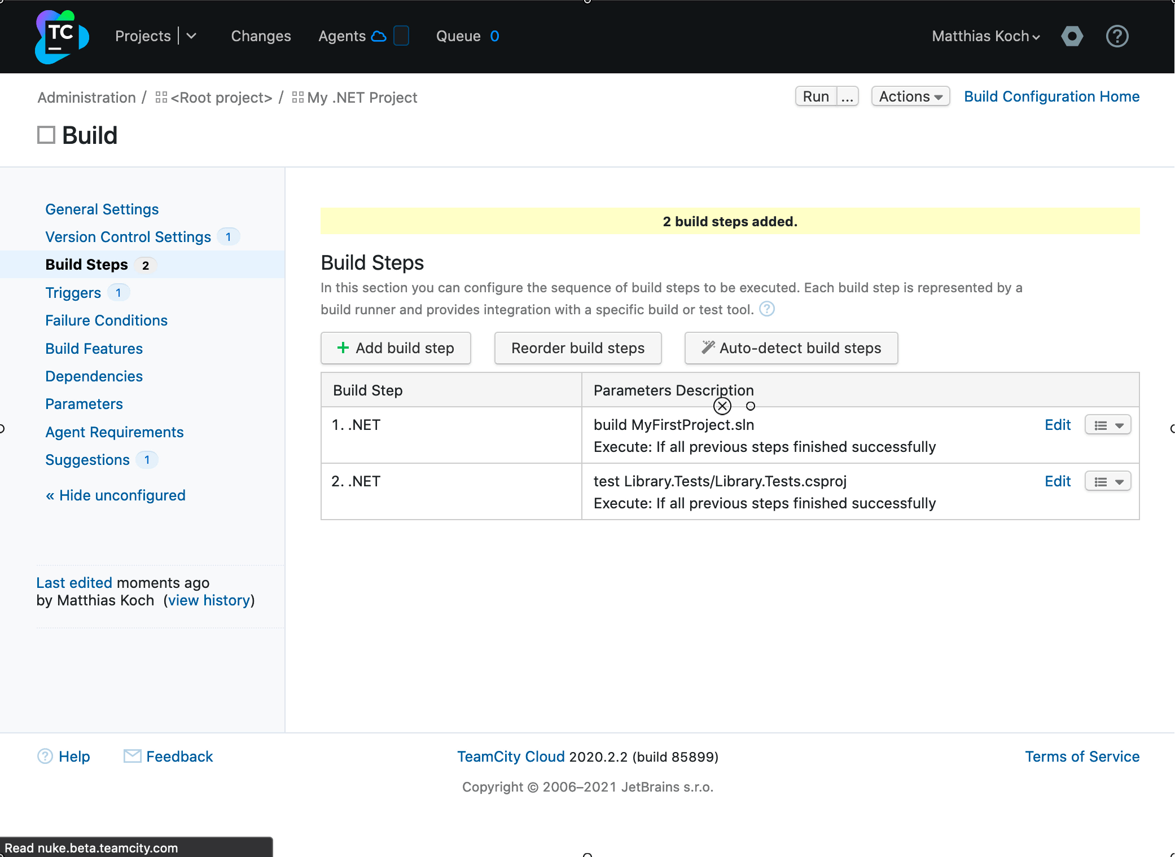
Task: Click Add build step button
Action: 396,348
